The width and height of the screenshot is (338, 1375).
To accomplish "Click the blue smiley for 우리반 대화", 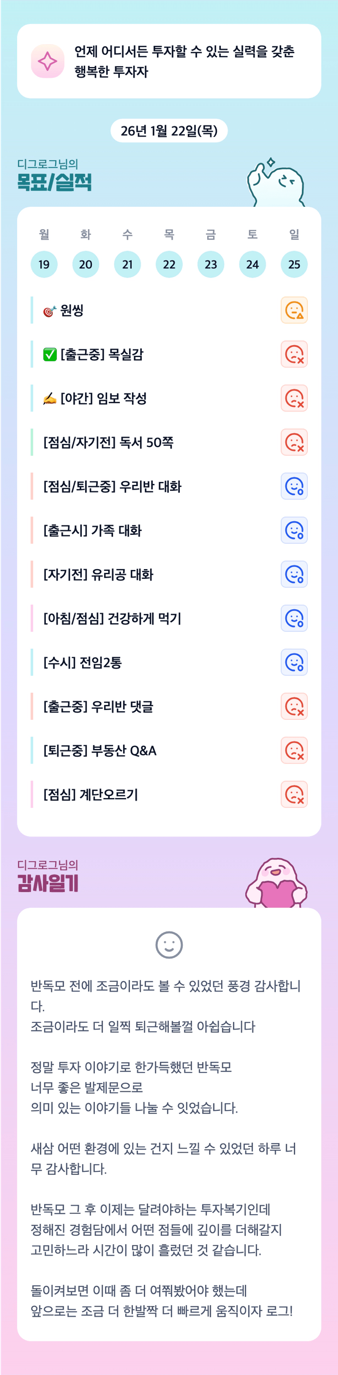I will click(294, 486).
